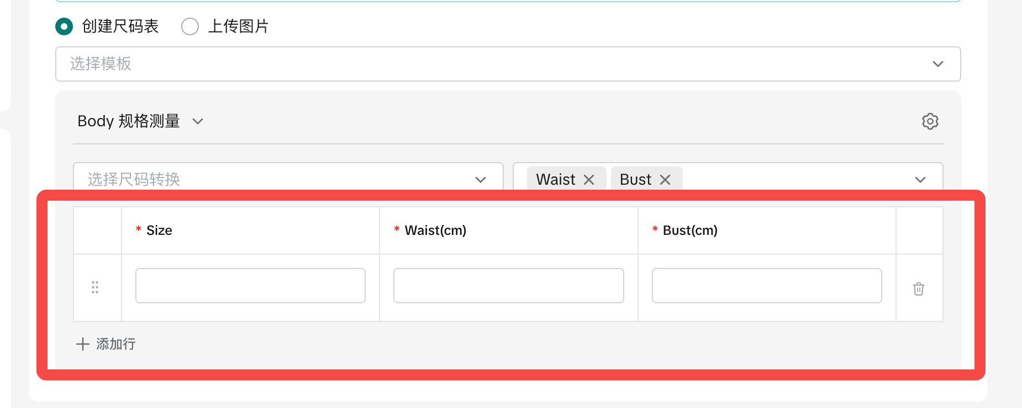
Task: Open the 选择模板 dropdown
Action: point(508,64)
